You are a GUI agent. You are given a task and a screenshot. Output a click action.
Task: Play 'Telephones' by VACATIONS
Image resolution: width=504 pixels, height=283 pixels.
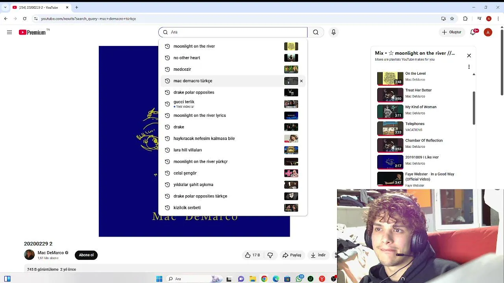tap(423, 129)
